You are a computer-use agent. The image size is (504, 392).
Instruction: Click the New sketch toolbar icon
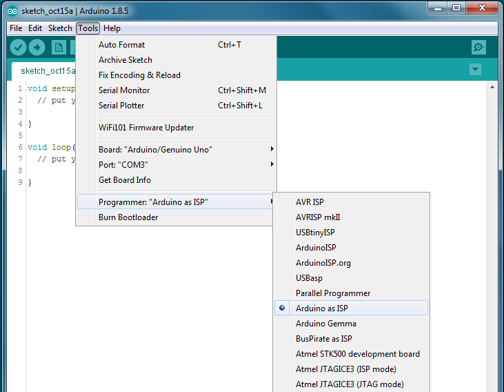59,48
